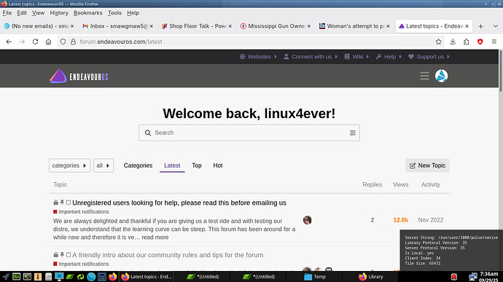Expand the Wiki header menu
Viewport: 503px width, 282px height.
[356, 57]
